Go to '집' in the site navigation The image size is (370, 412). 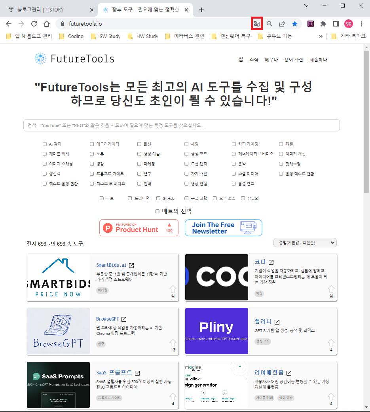click(241, 60)
